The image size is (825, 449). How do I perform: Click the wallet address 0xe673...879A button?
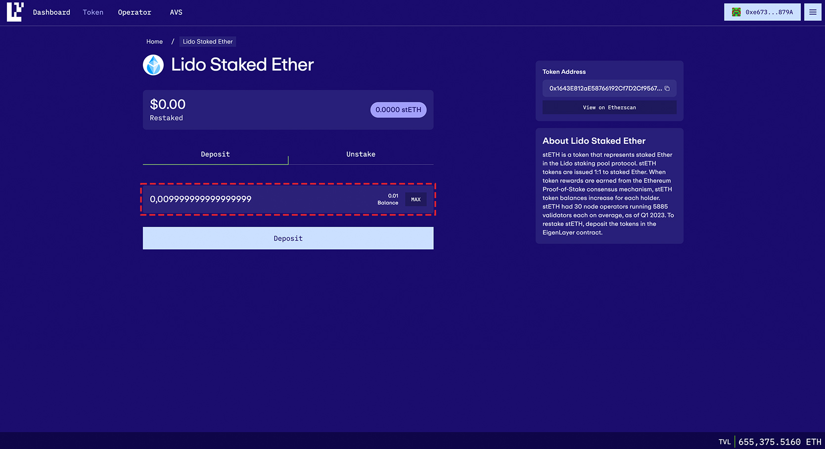coord(762,12)
